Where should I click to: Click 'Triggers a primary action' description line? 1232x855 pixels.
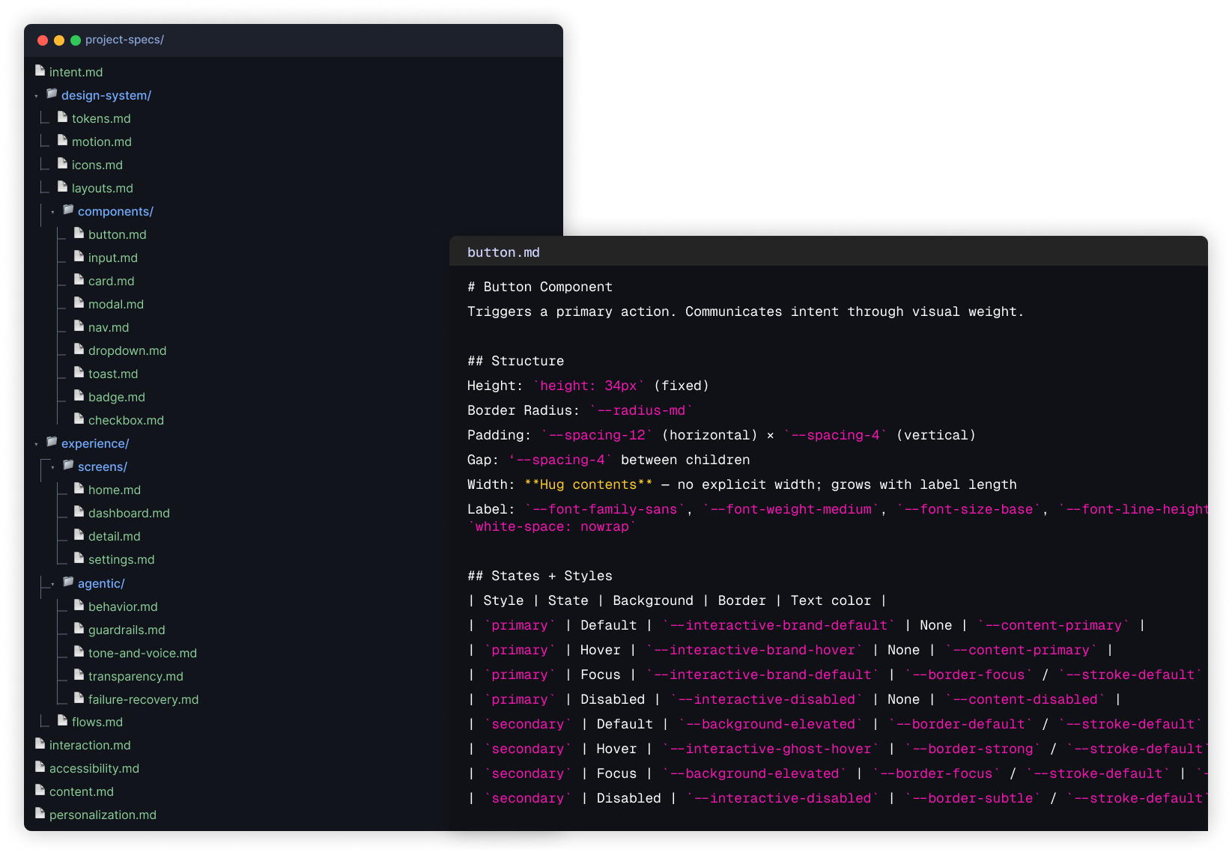point(745,311)
